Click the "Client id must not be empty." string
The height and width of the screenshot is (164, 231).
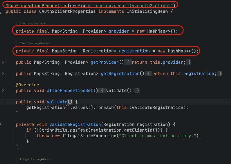tap(158, 136)
